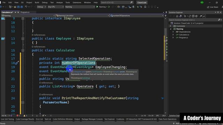Image resolution: width=223 pixels, height=125 pixels.
Task: Switch views icon in Solution Explorer toolbar
Action: coord(180,16)
